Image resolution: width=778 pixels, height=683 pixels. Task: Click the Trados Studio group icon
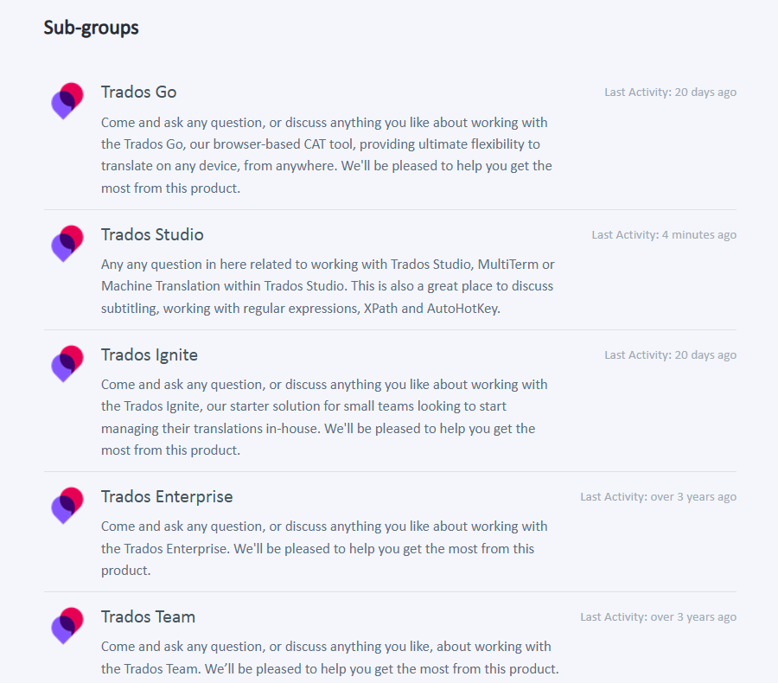67,243
